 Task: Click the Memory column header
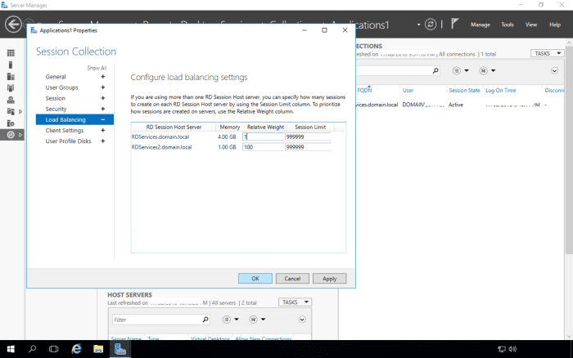(x=229, y=127)
